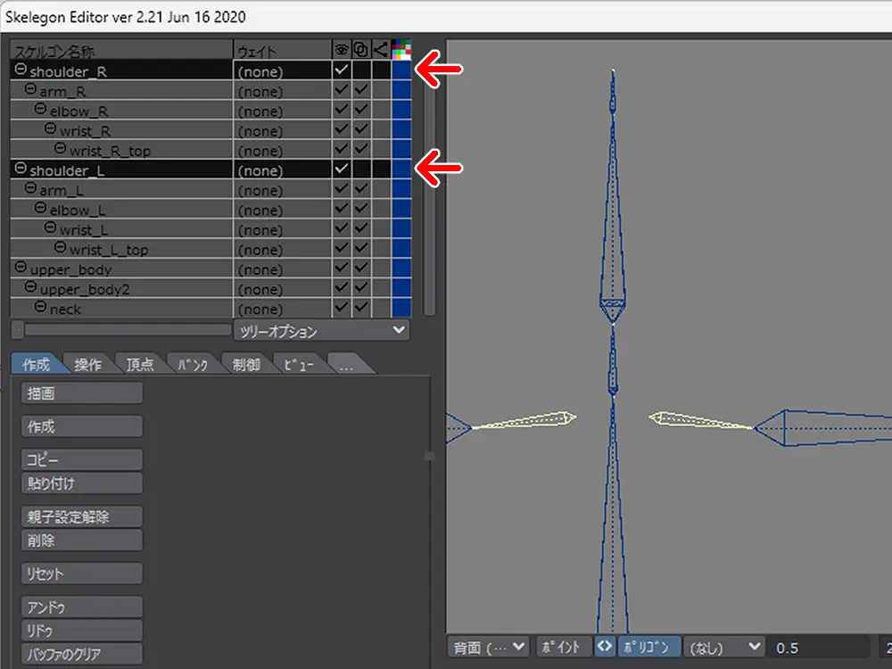Screen dimensions: 892x669
Task: Collapse the shoulder_R tree node
Action: pos(21,70)
